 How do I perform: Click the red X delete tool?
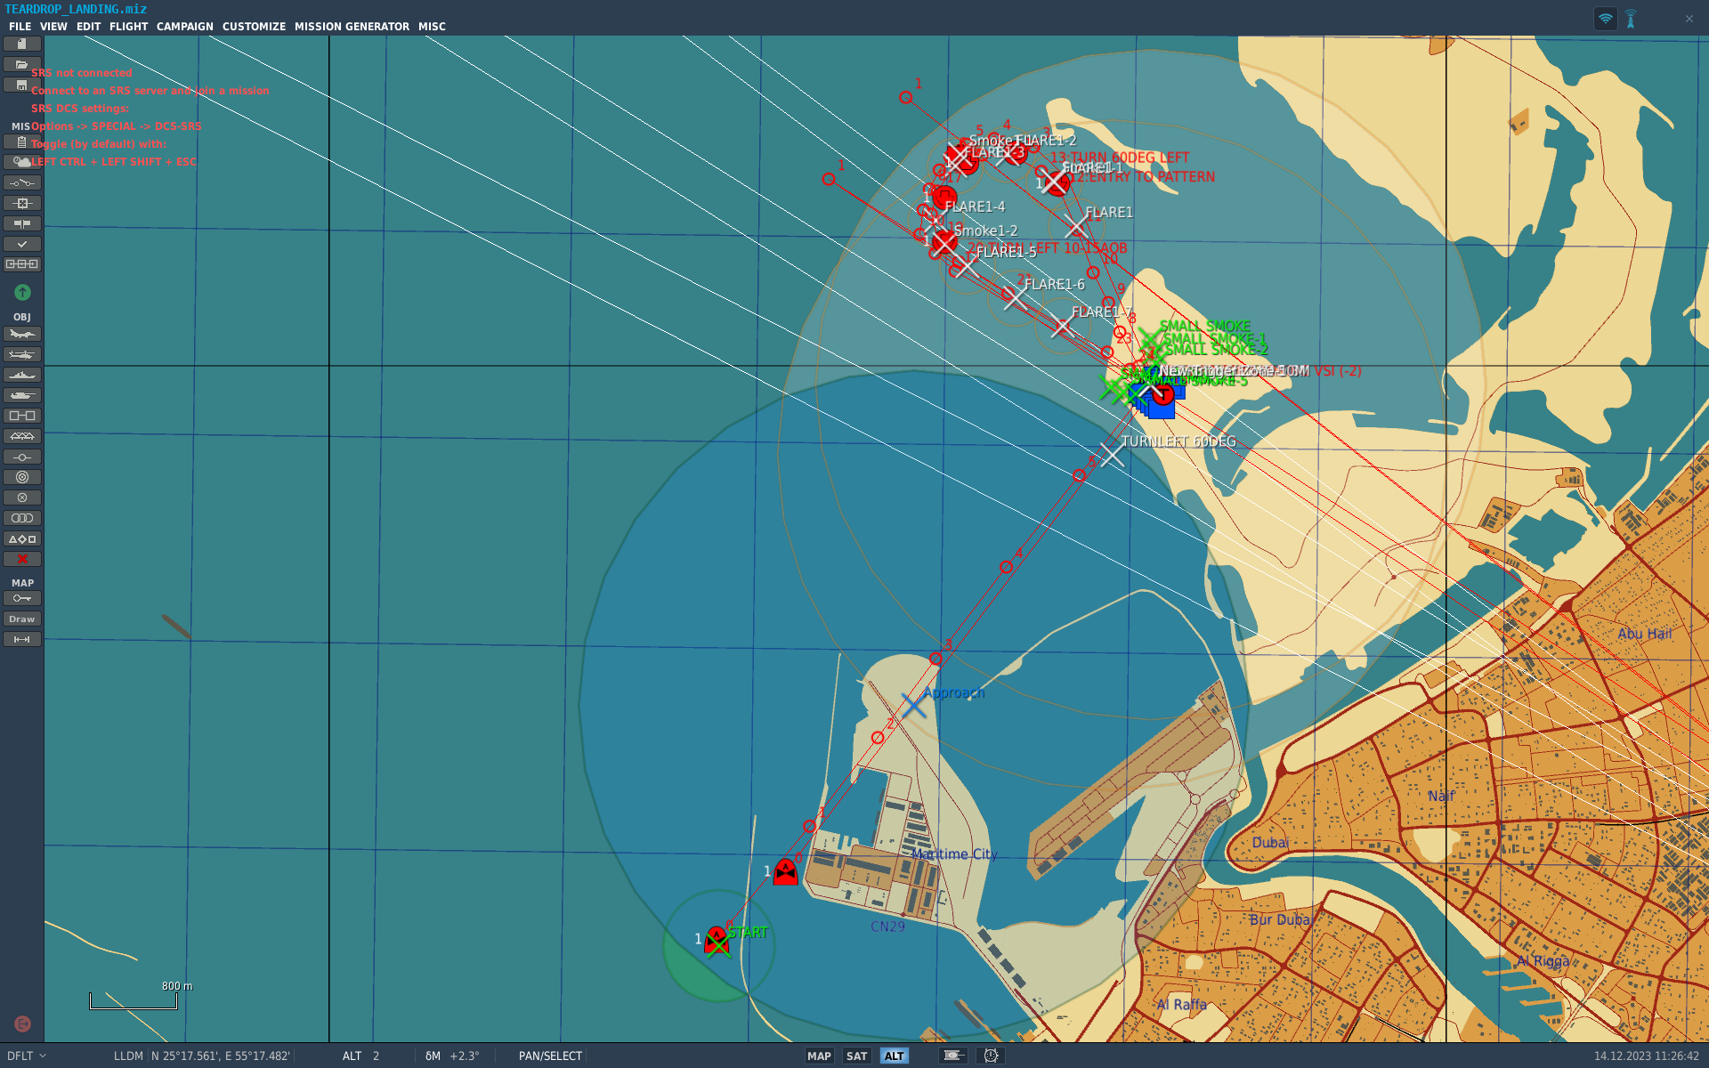coord(22,560)
